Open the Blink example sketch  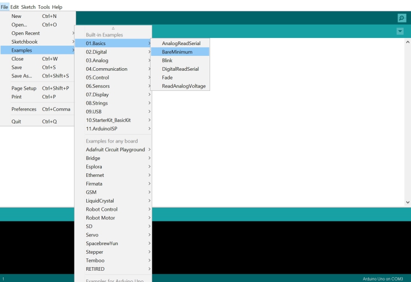click(167, 61)
